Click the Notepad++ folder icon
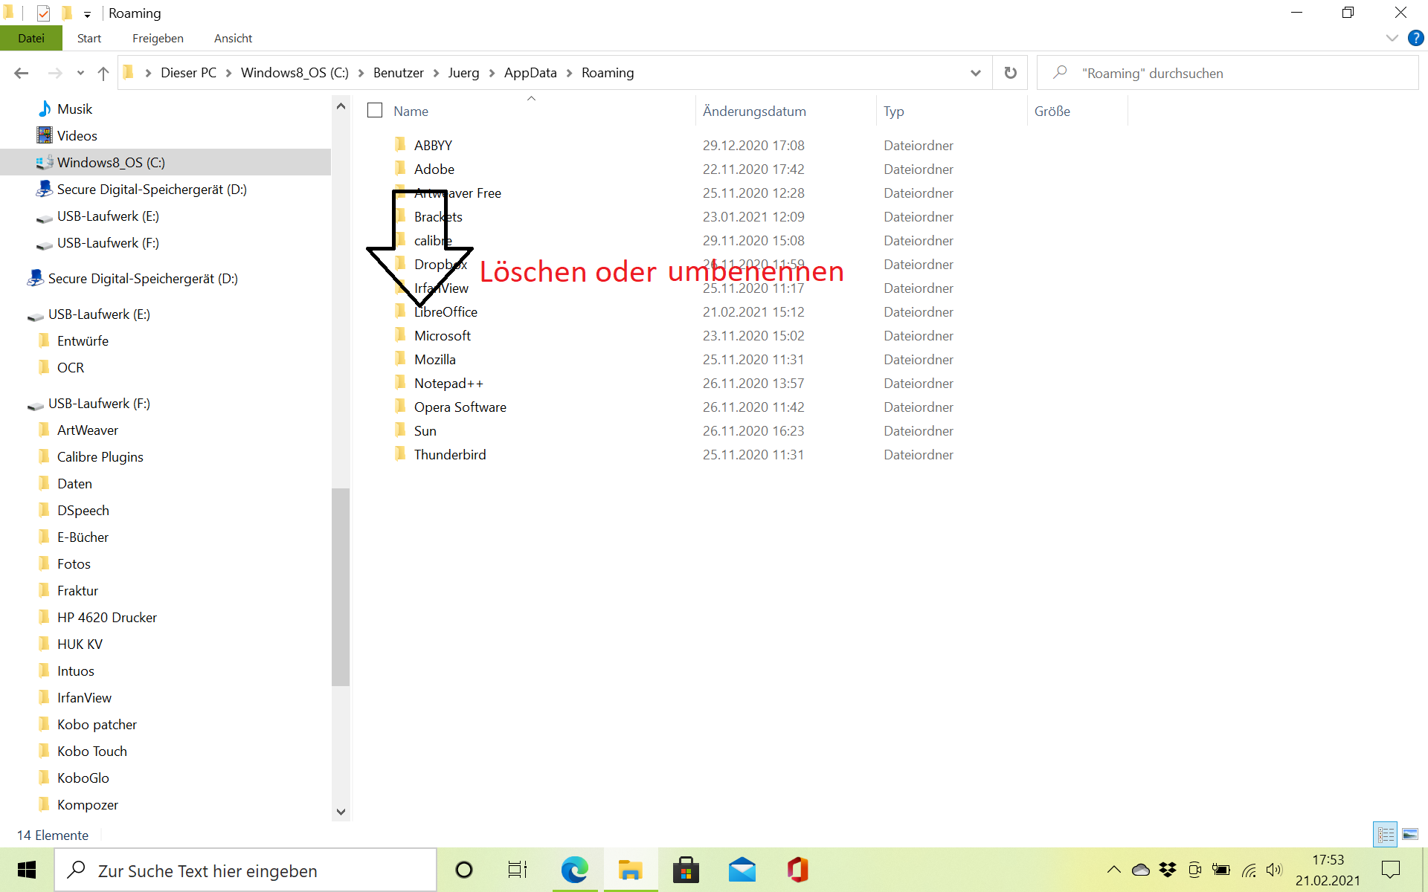1428x892 pixels. (x=400, y=382)
